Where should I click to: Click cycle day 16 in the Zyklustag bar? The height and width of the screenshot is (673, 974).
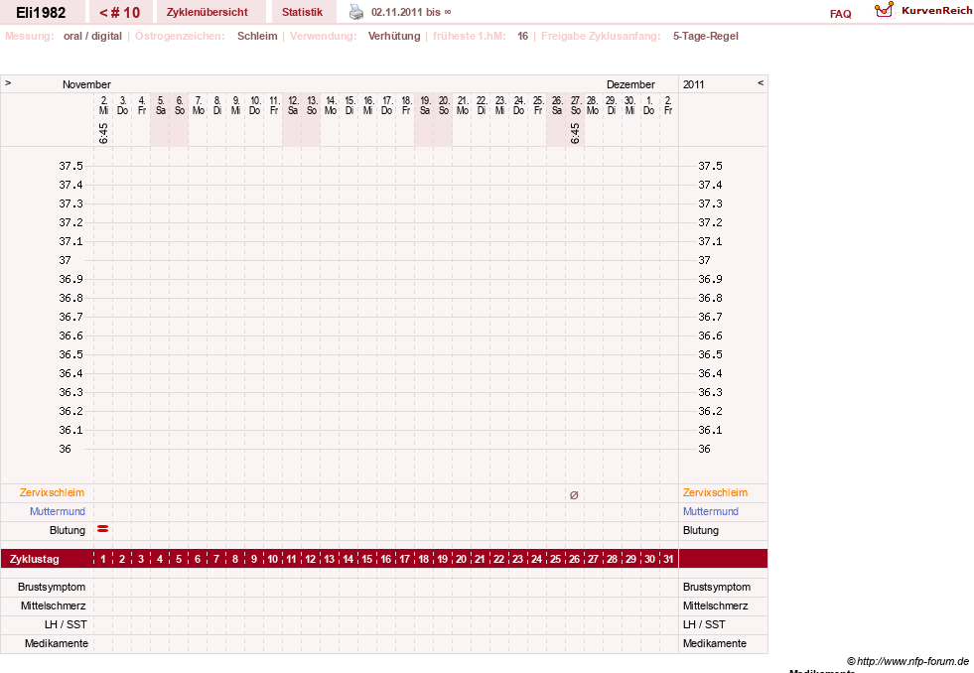(x=386, y=559)
